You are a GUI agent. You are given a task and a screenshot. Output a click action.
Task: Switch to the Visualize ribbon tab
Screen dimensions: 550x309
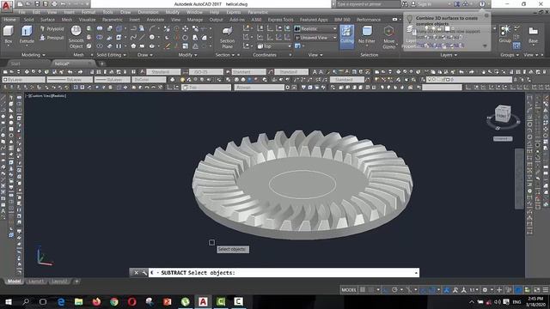click(87, 20)
